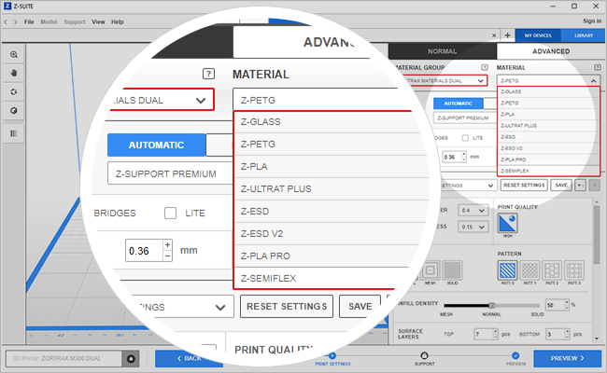Increase the bottom surface layers value of 3

click(x=567, y=332)
